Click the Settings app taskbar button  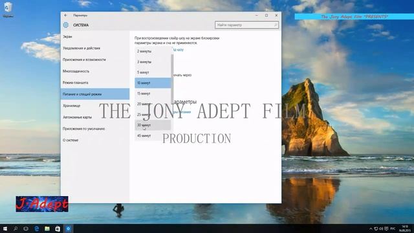click(68, 228)
